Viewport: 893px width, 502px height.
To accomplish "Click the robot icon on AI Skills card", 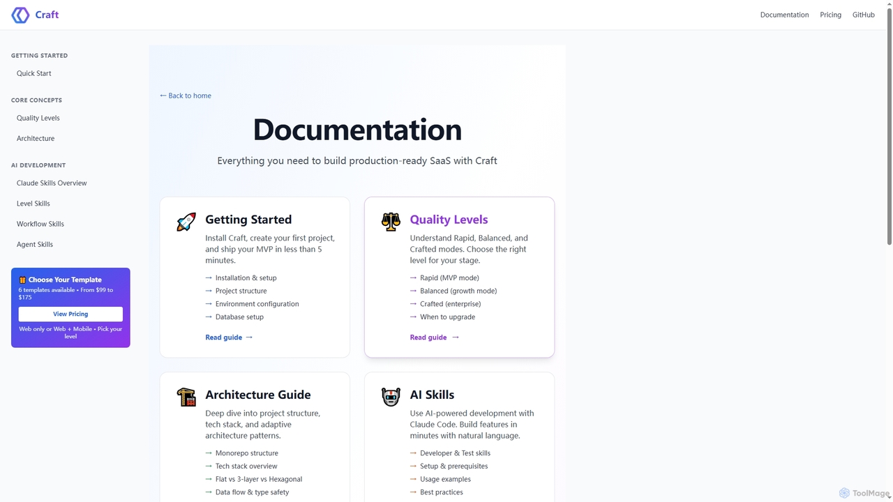I will pos(391,397).
